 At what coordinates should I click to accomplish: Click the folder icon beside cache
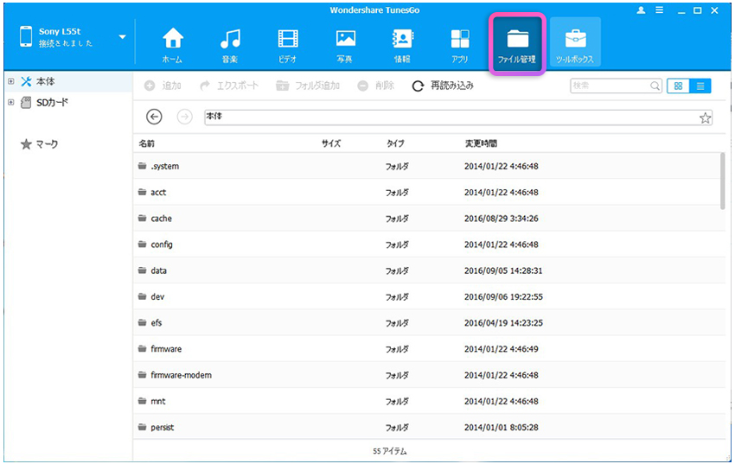(x=143, y=219)
